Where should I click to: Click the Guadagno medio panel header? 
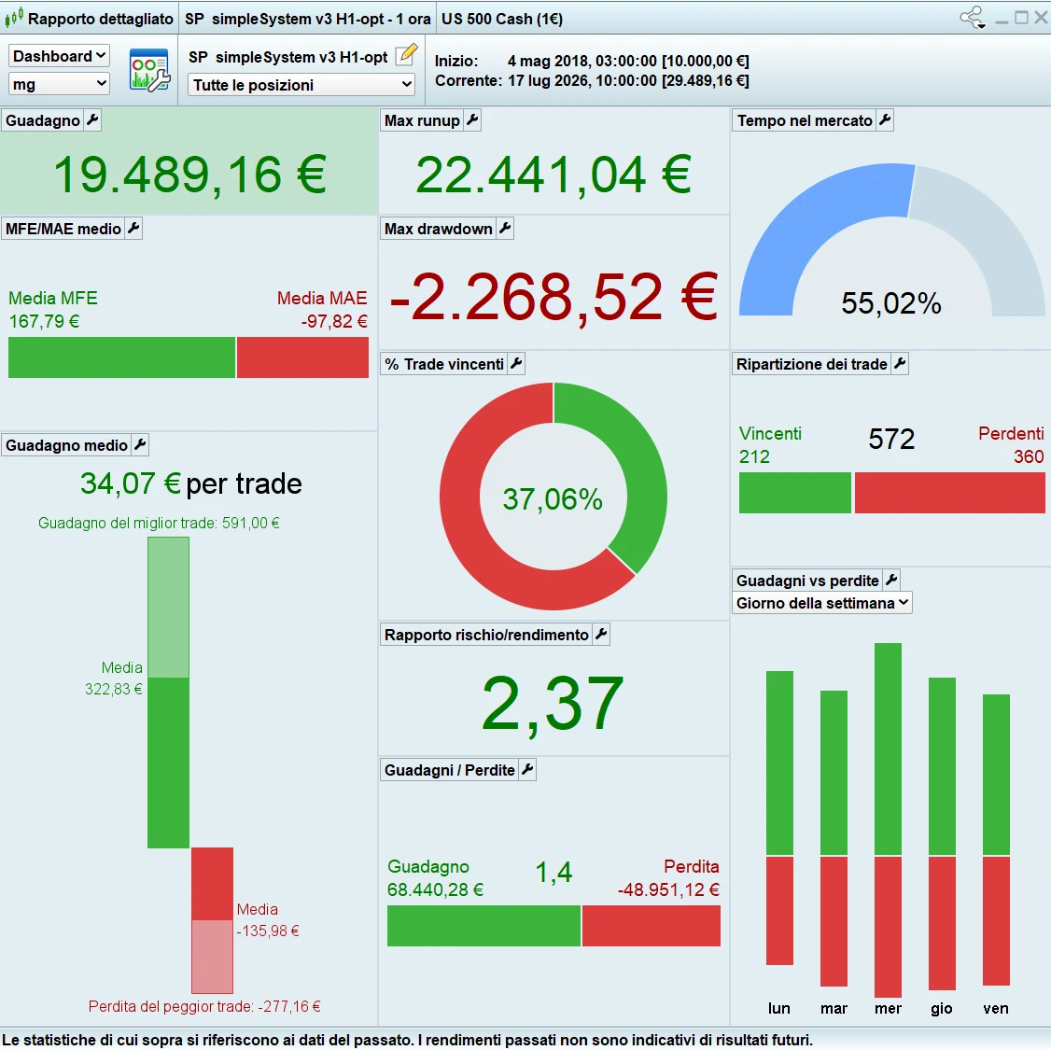tap(66, 445)
